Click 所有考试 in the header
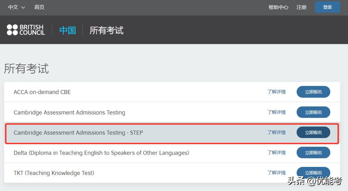The height and width of the screenshot is (191, 348). click(106, 30)
